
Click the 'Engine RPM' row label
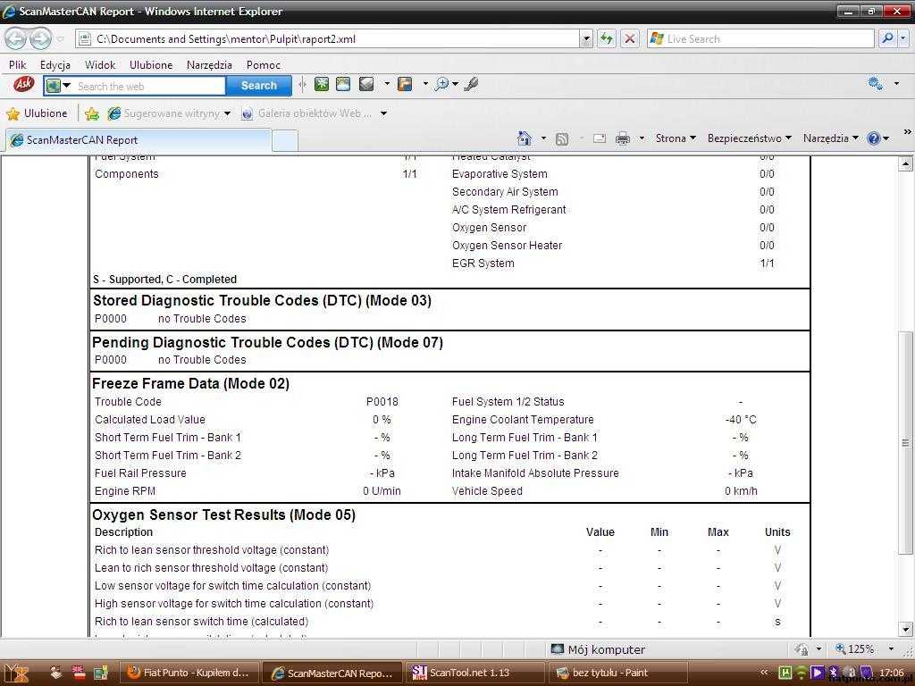(x=125, y=491)
